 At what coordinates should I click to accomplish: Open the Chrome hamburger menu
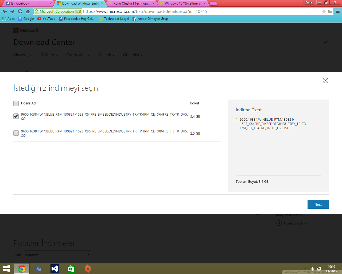click(338, 11)
